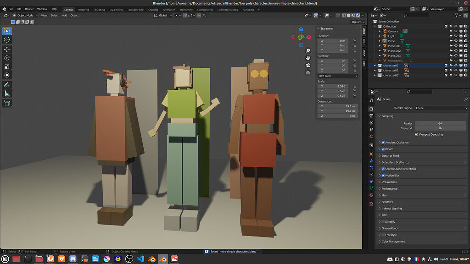The height and width of the screenshot is (264, 470).
Task: Expand the Ambient Occlusion section
Action: coord(379,143)
